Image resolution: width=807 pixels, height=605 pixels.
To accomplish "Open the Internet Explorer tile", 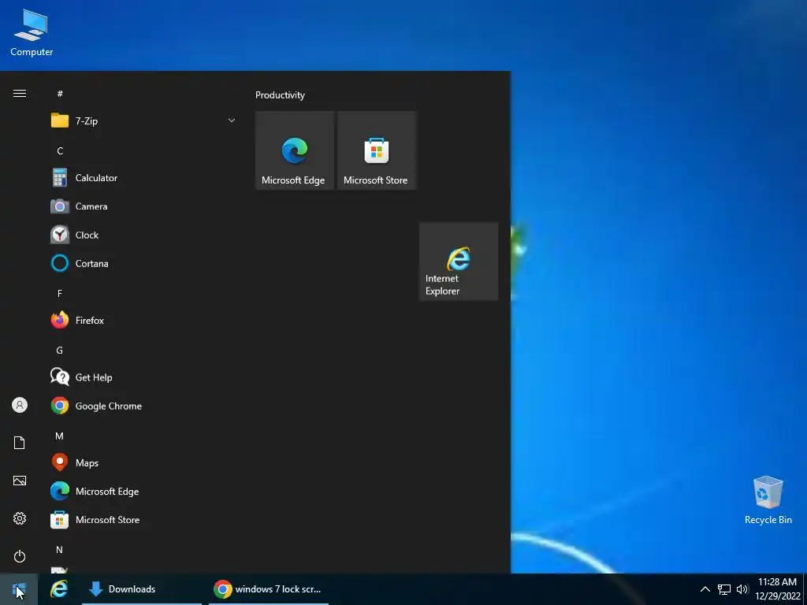I will [459, 262].
